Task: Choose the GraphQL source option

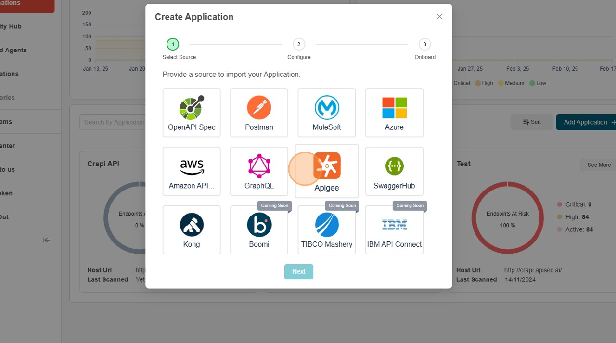Action: click(259, 171)
